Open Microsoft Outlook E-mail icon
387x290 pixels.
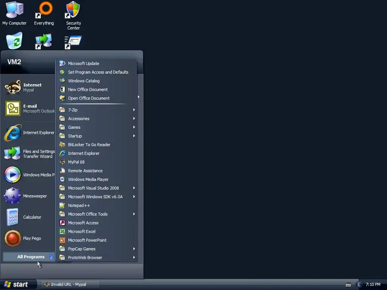pos(13,108)
